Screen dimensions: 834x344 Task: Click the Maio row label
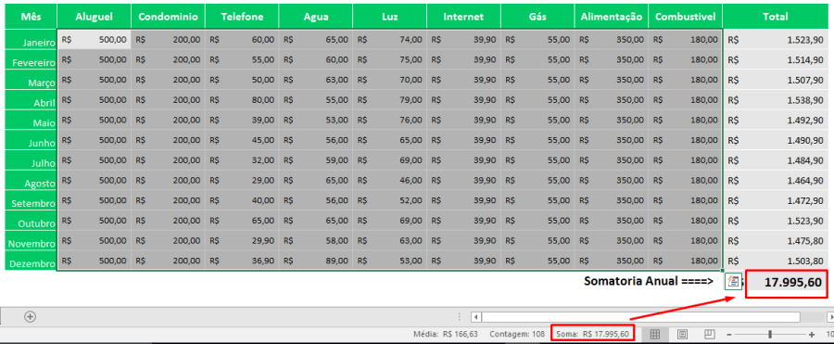[x=31, y=120]
